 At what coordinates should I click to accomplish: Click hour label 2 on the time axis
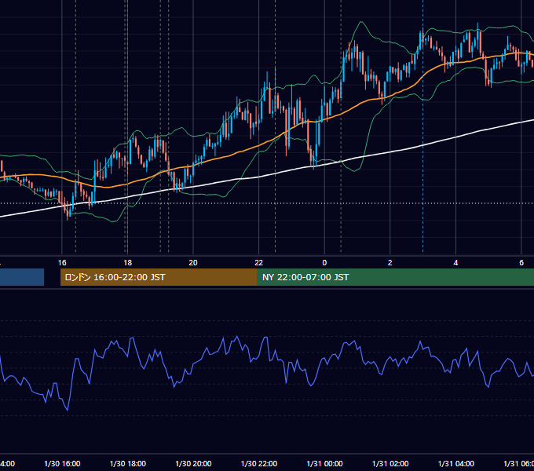(x=390, y=263)
